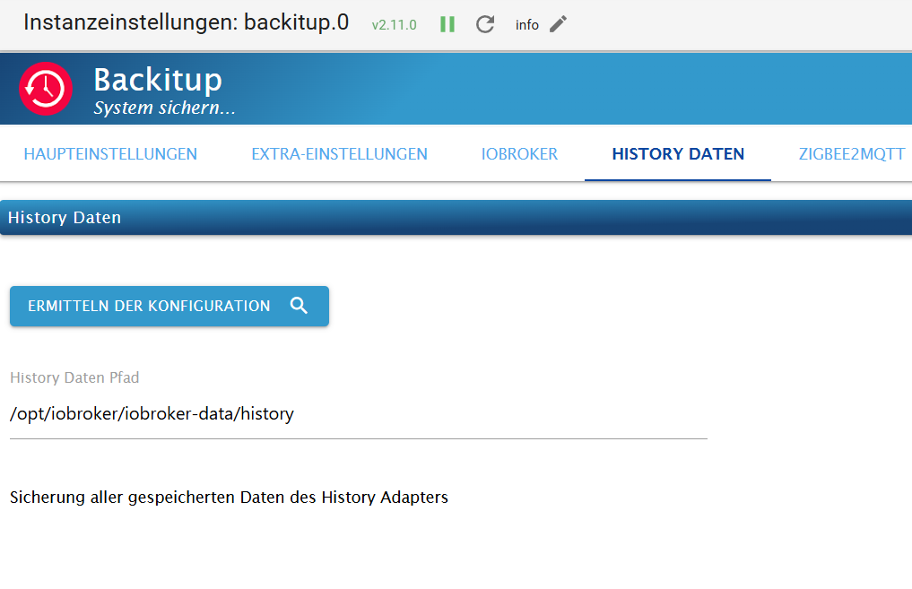Open the Extra-Einstellungen tab
Screen dimensions: 912x589
point(339,154)
